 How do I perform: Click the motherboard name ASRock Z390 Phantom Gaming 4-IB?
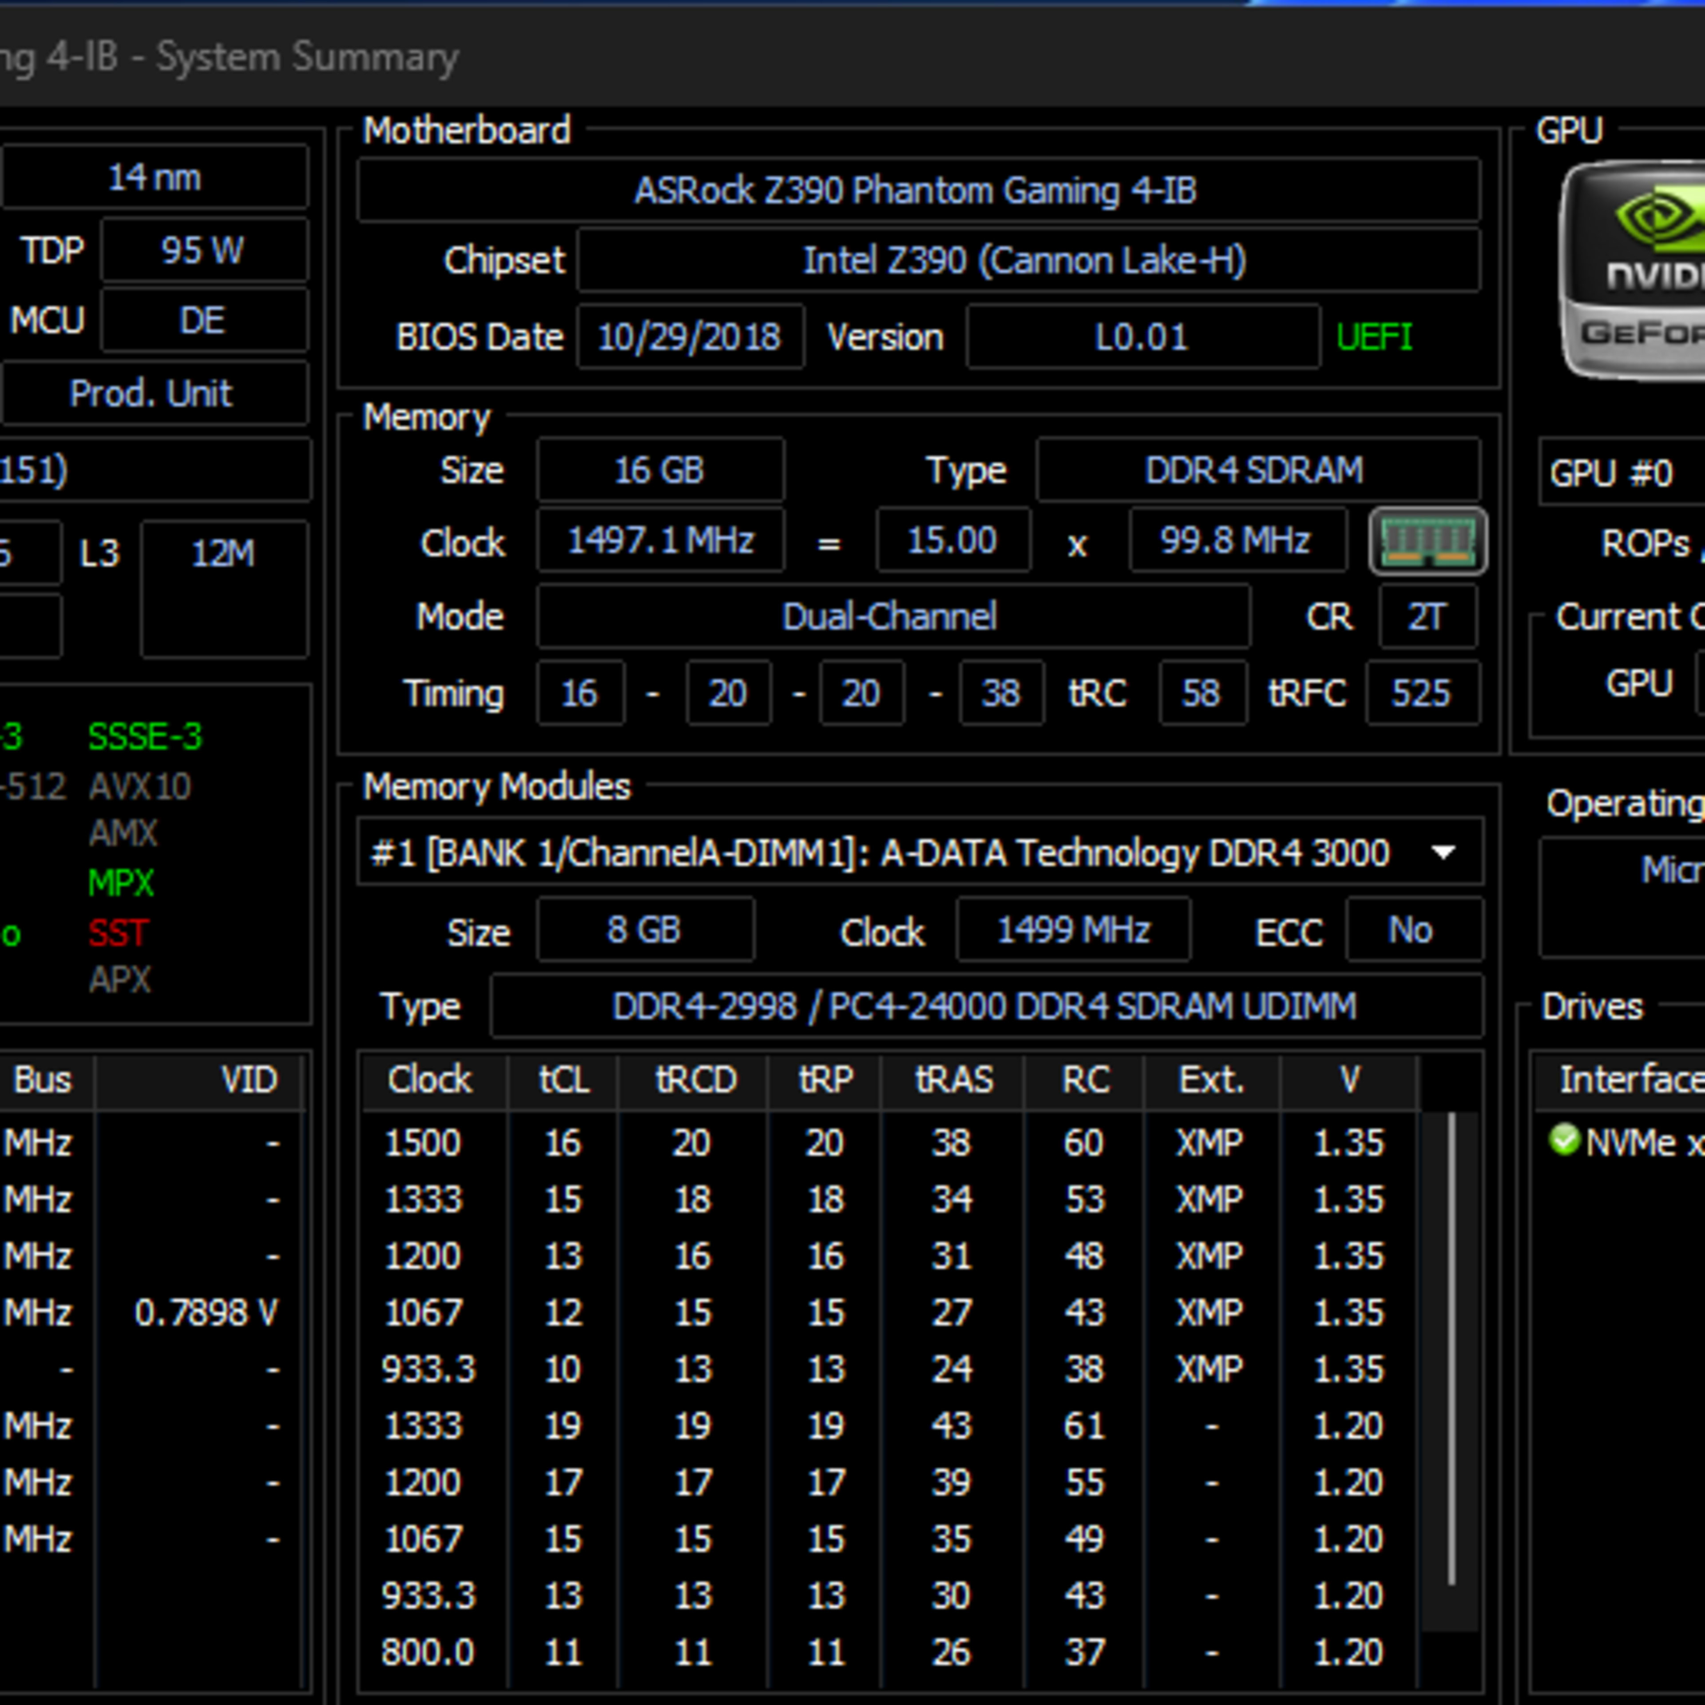coord(918,190)
